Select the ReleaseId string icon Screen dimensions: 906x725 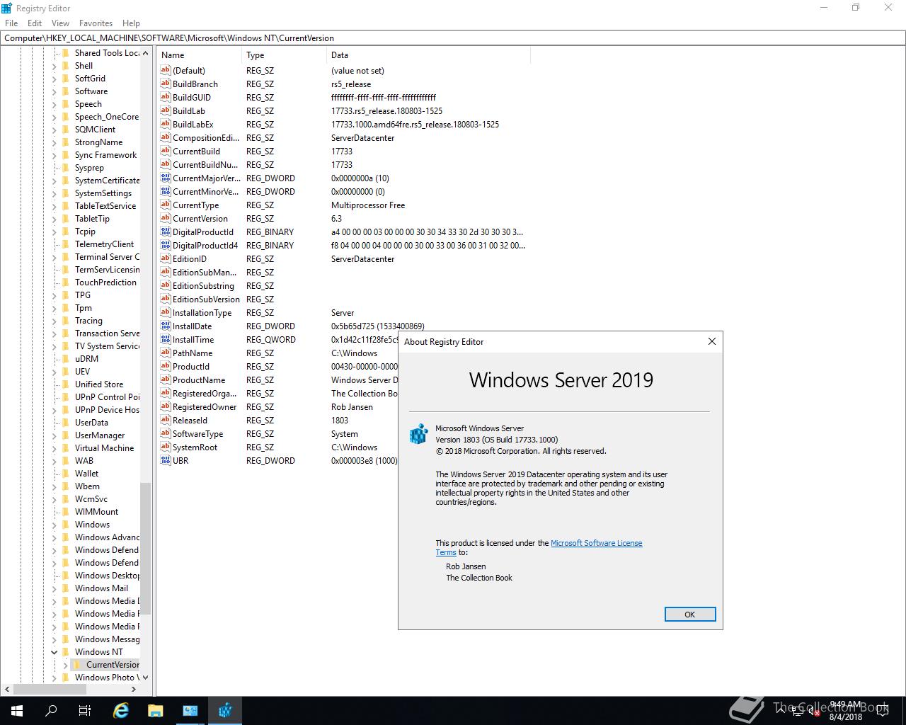(x=166, y=420)
